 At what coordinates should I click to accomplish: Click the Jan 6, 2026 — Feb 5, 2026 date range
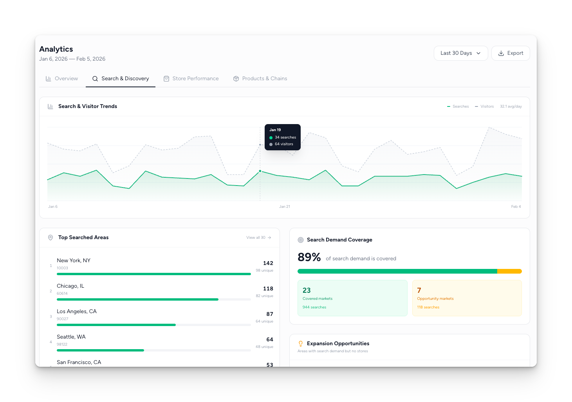[72, 59]
